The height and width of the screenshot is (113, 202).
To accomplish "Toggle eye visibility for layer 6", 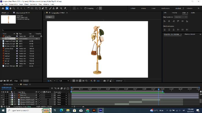I will [2, 95].
